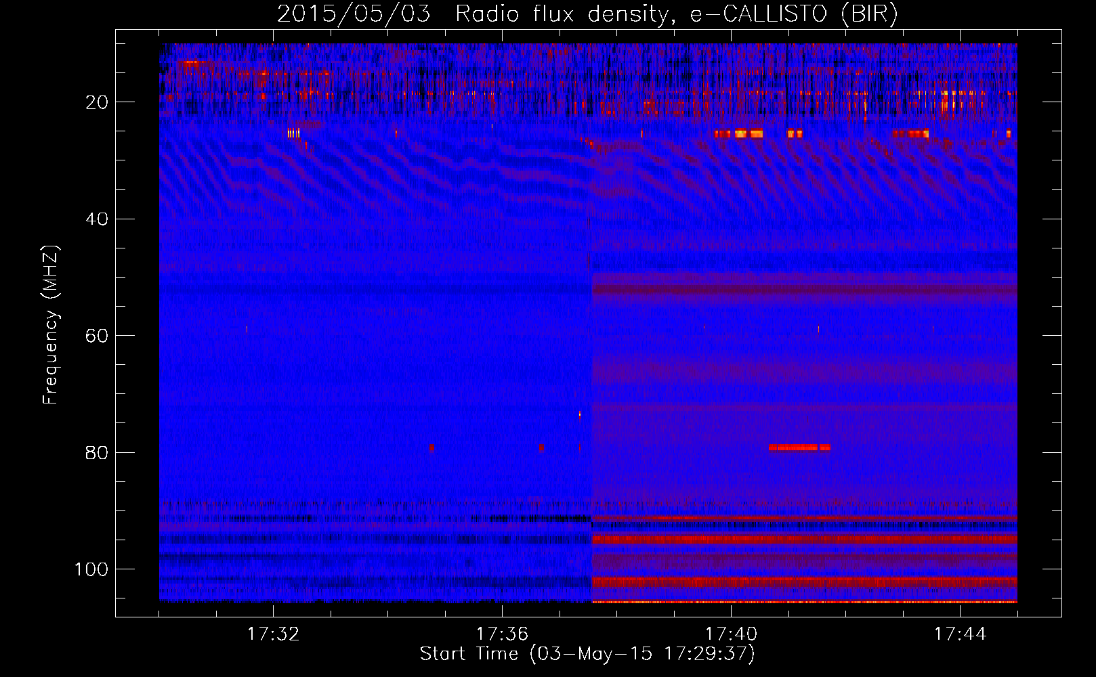Click the '20' frequency tick label
The width and height of the screenshot is (1096, 677).
pyautogui.click(x=97, y=102)
